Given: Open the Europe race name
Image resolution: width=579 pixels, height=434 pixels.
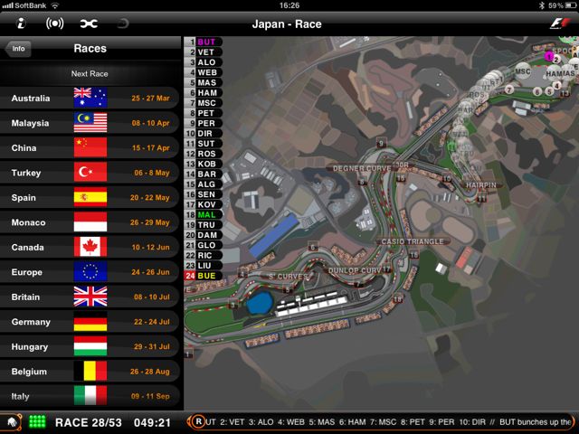Looking at the screenshot, I should [x=26, y=272].
